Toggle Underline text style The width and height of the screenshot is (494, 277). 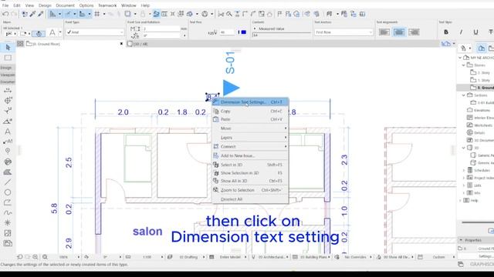[475, 32]
